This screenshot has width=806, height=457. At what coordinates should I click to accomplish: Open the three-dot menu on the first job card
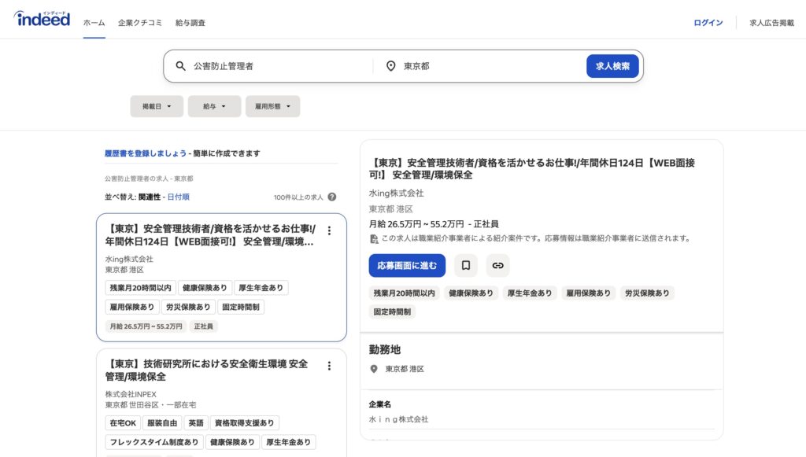pos(330,230)
